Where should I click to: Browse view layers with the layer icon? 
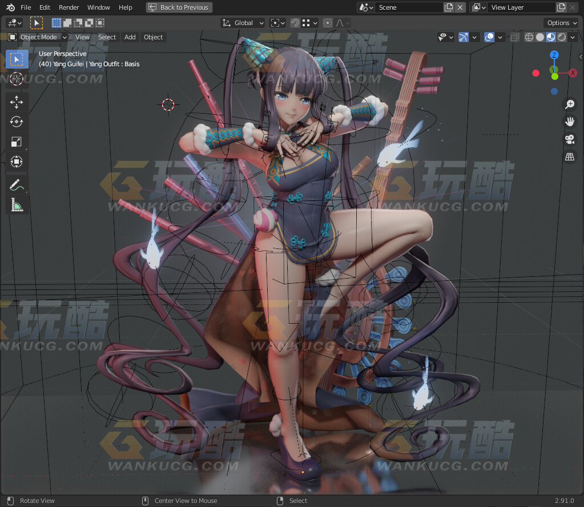pyautogui.click(x=478, y=7)
